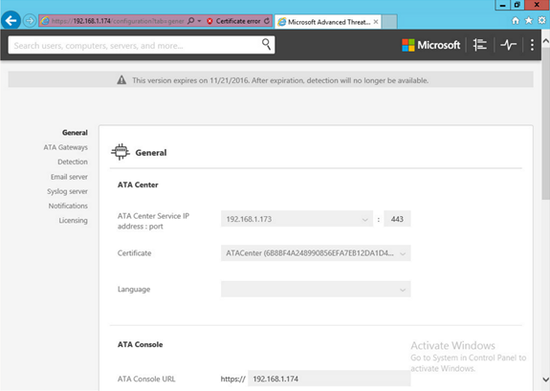Select General in the settings sidebar

[75, 133]
